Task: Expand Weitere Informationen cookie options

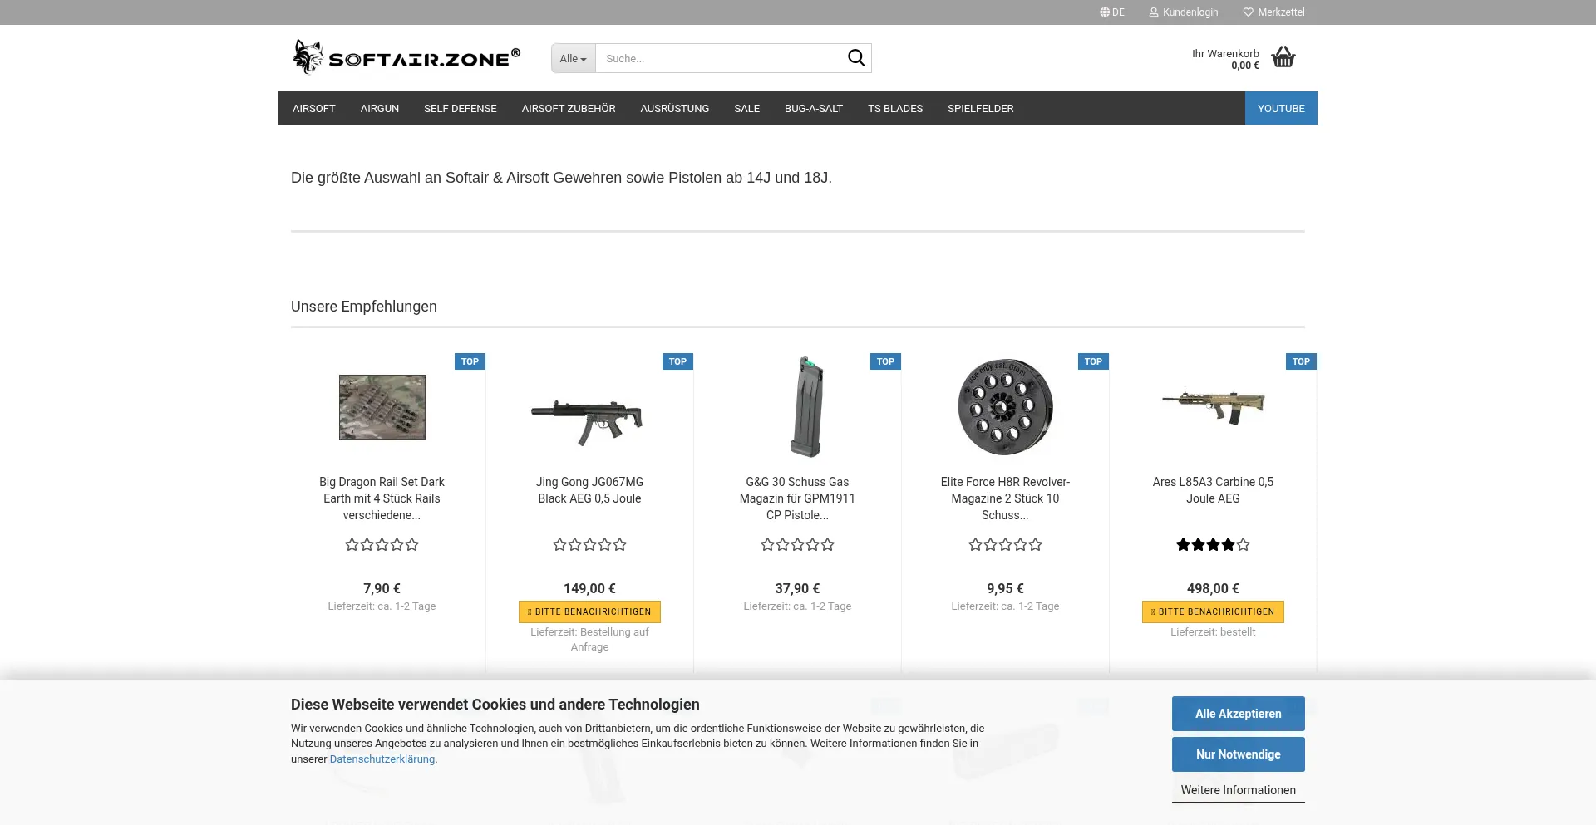Action: 1238,790
